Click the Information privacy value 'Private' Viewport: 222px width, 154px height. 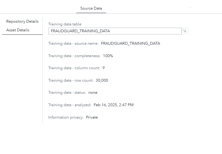(92, 117)
